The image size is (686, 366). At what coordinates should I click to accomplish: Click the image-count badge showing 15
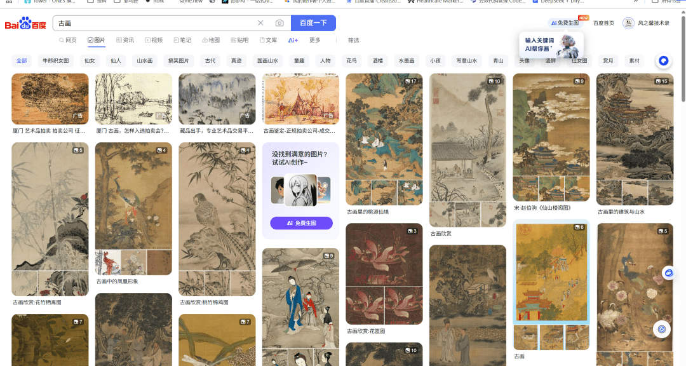(662, 81)
